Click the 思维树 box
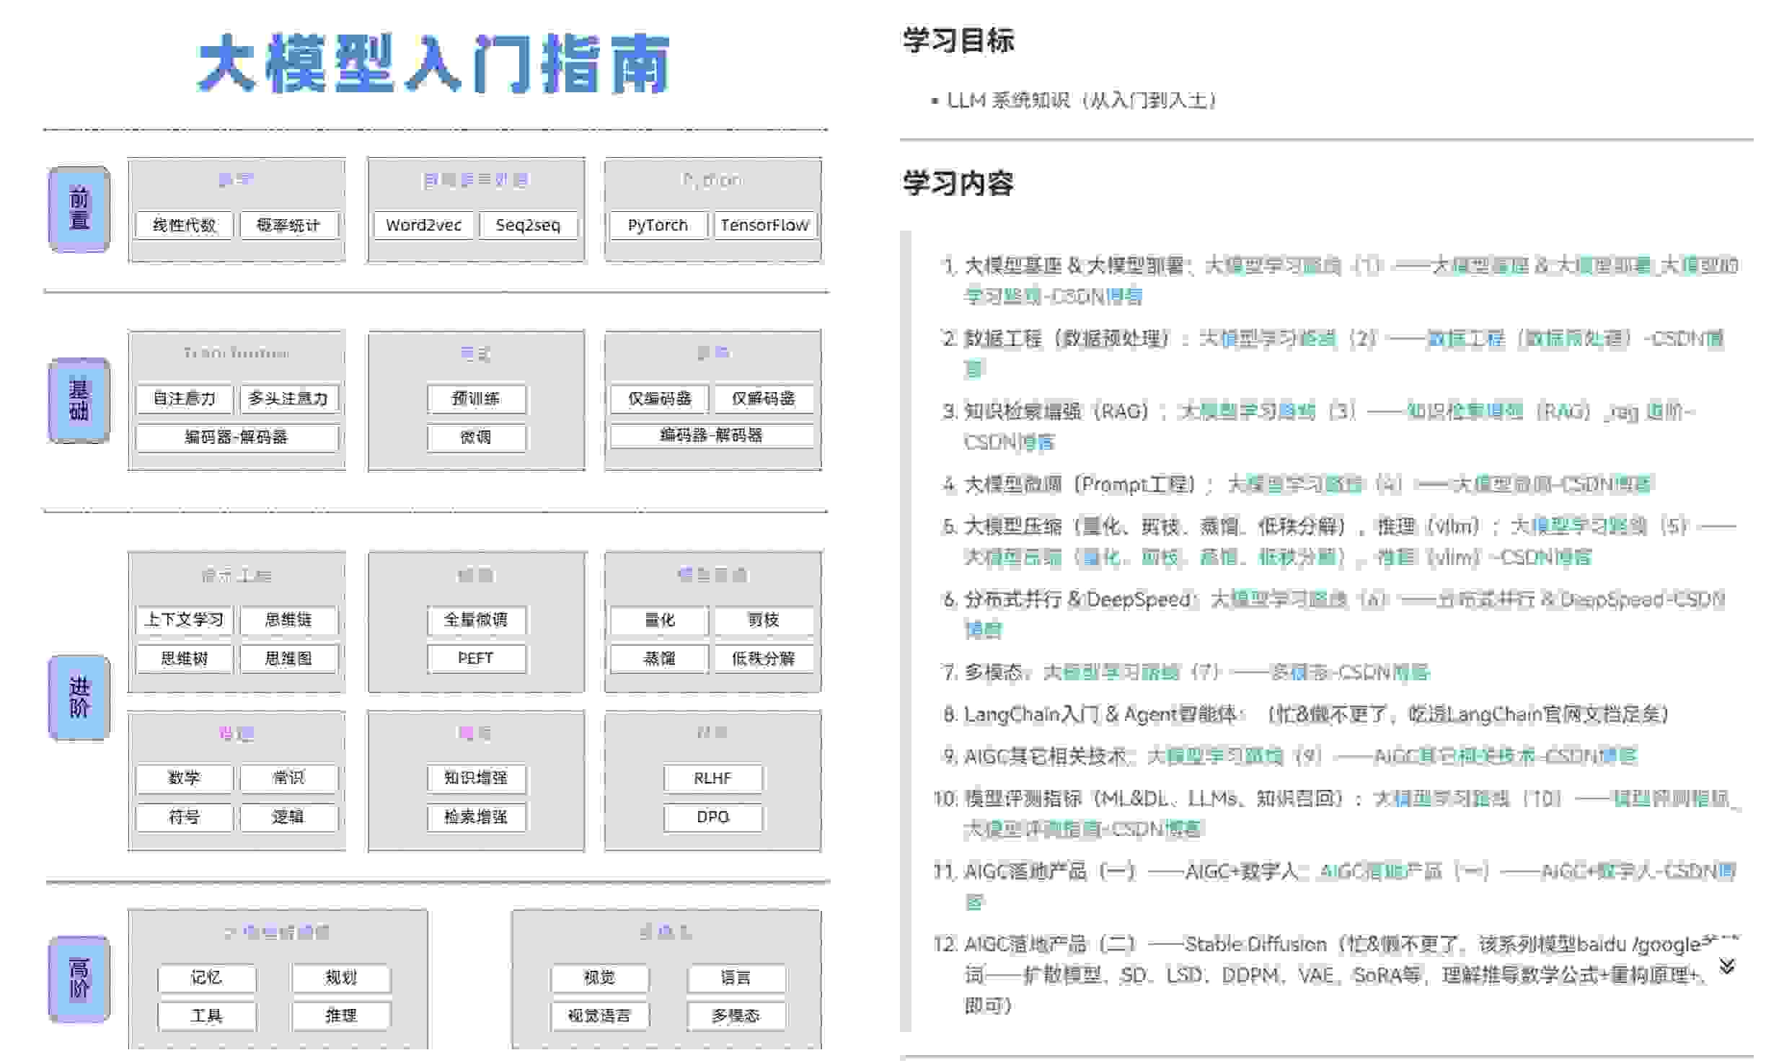This screenshot has width=1766, height=1063. [185, 659]
